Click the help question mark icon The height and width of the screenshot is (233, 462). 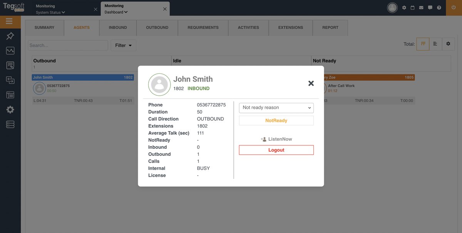pyautogui.click(x=439, y=8)
